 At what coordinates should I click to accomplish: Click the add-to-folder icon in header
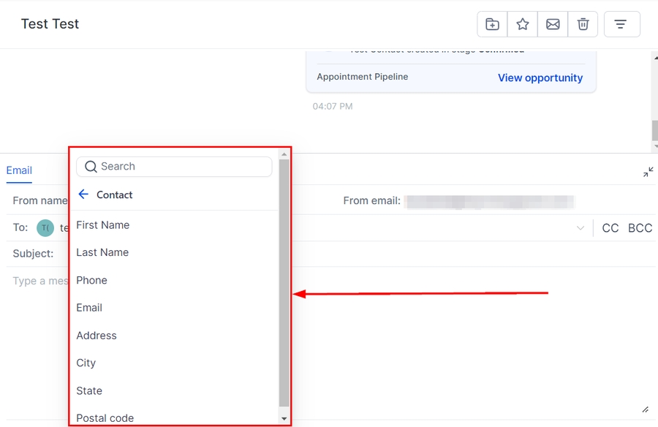pyautogui.click(x=492, y=24)
